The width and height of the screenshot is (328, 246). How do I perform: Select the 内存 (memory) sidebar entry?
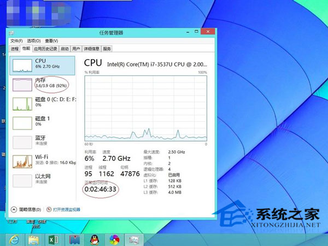(x=42, y=85)
